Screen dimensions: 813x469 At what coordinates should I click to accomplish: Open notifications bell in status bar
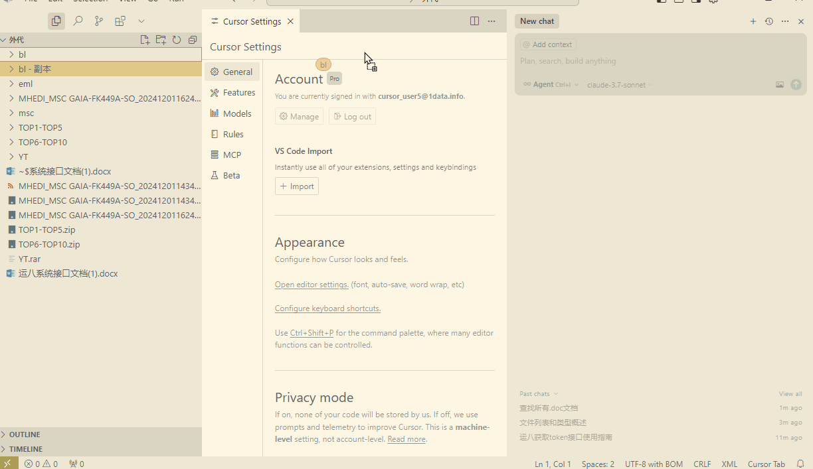click(800, 464)
